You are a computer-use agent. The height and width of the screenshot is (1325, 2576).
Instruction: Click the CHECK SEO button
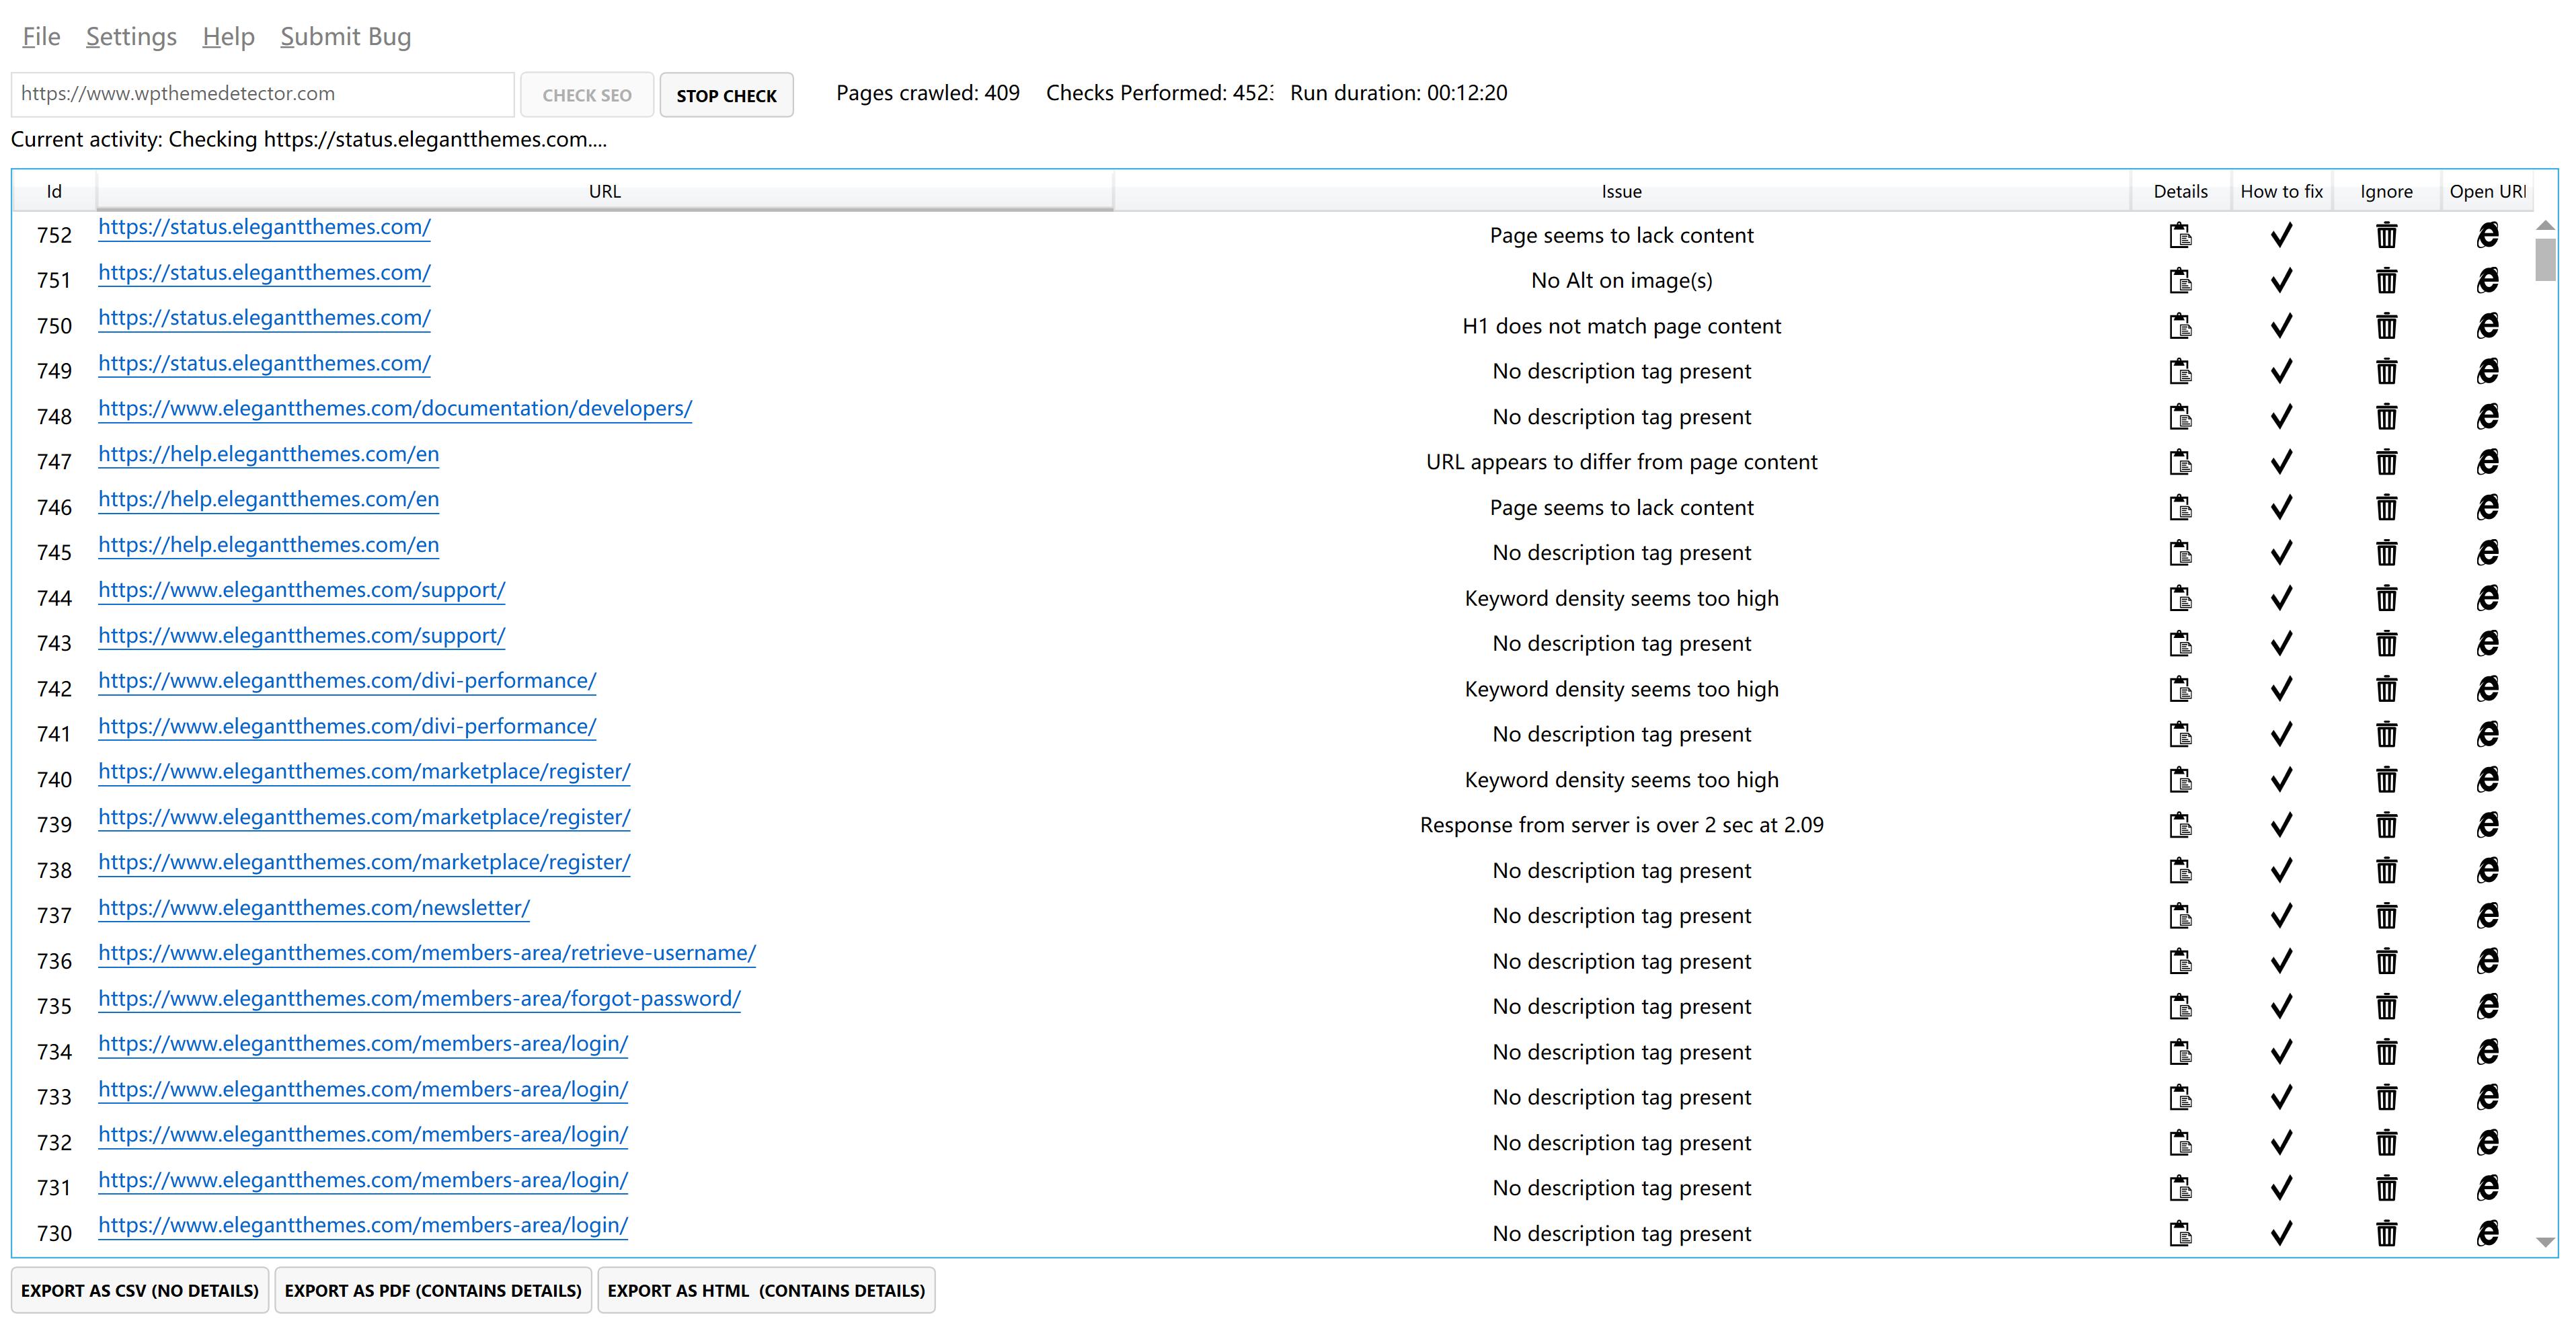(x=587, y=95)
